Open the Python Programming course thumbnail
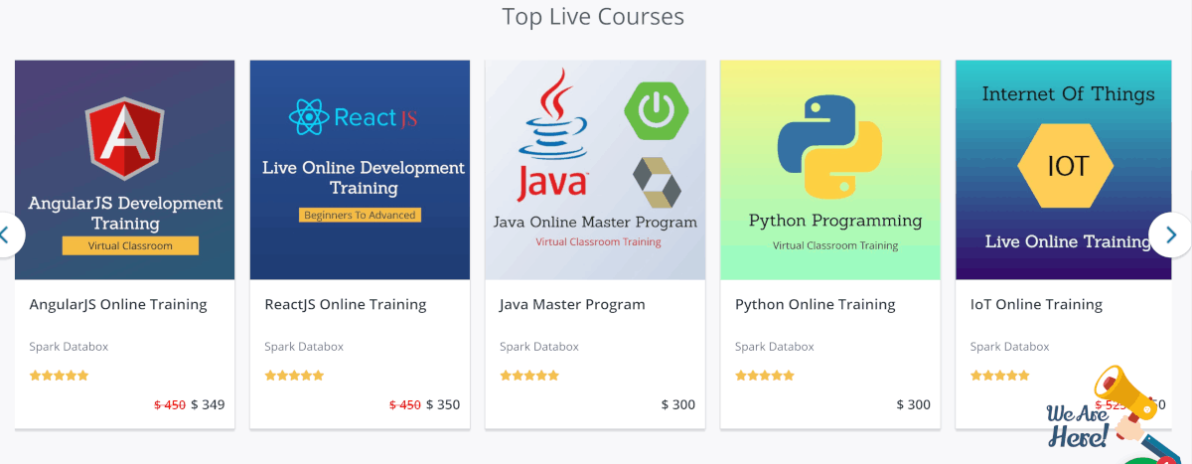This screenshot has width=1192, height=464. point(830,170)
